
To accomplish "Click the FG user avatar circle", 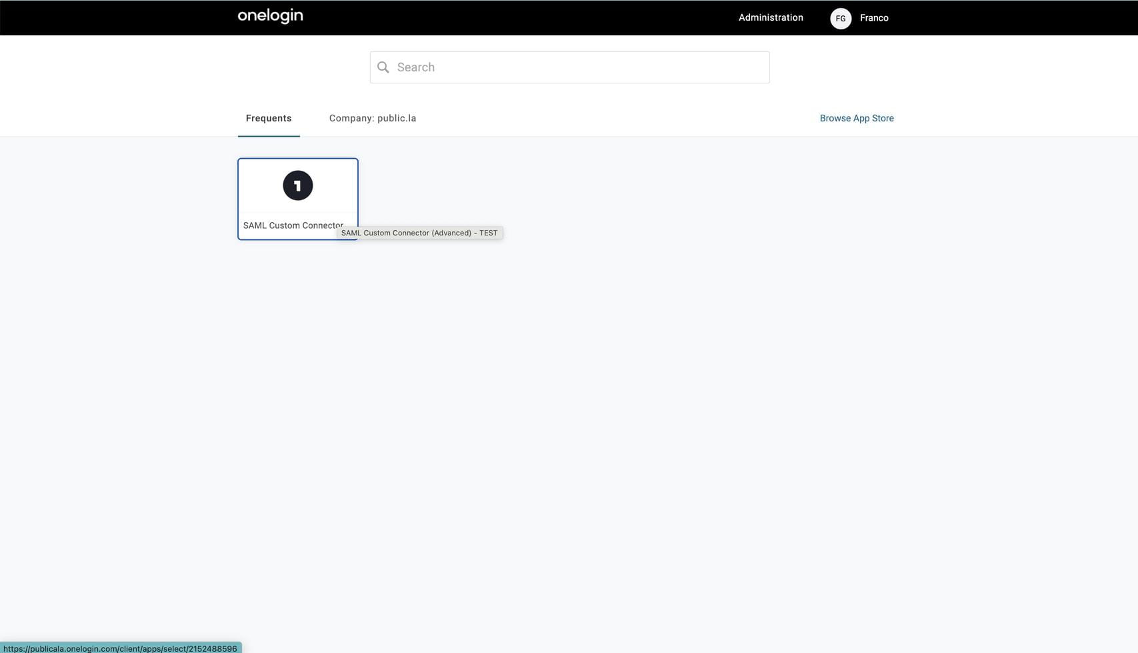I will coord(840,18).
